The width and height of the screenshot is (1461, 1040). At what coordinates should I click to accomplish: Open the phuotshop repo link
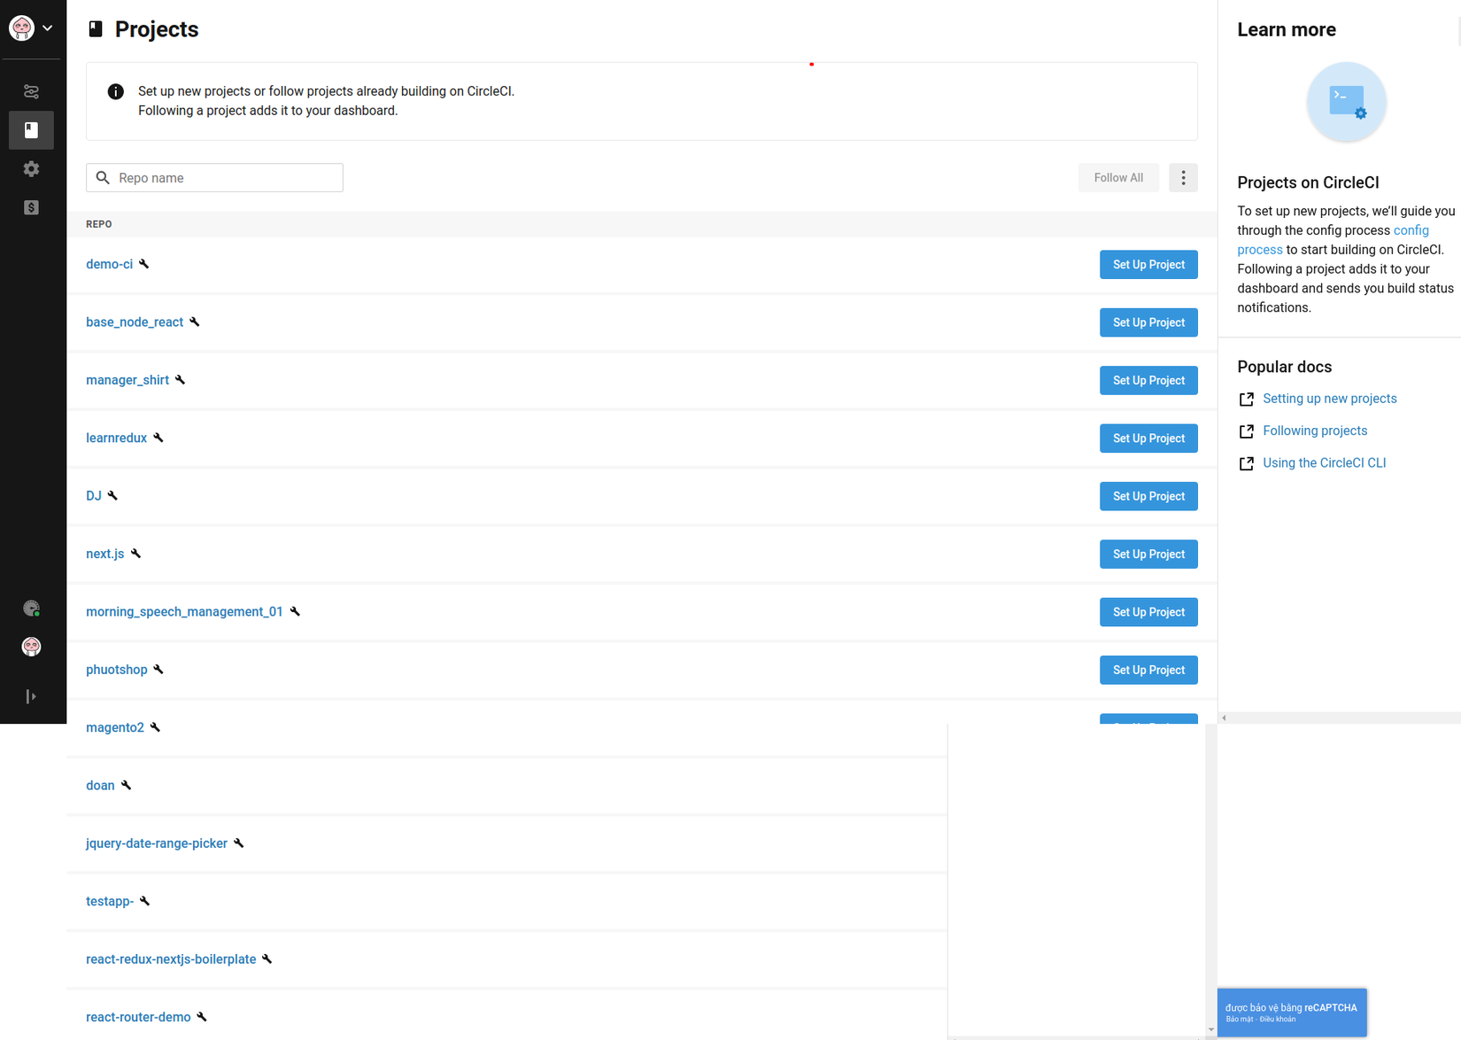coord(117,670)
